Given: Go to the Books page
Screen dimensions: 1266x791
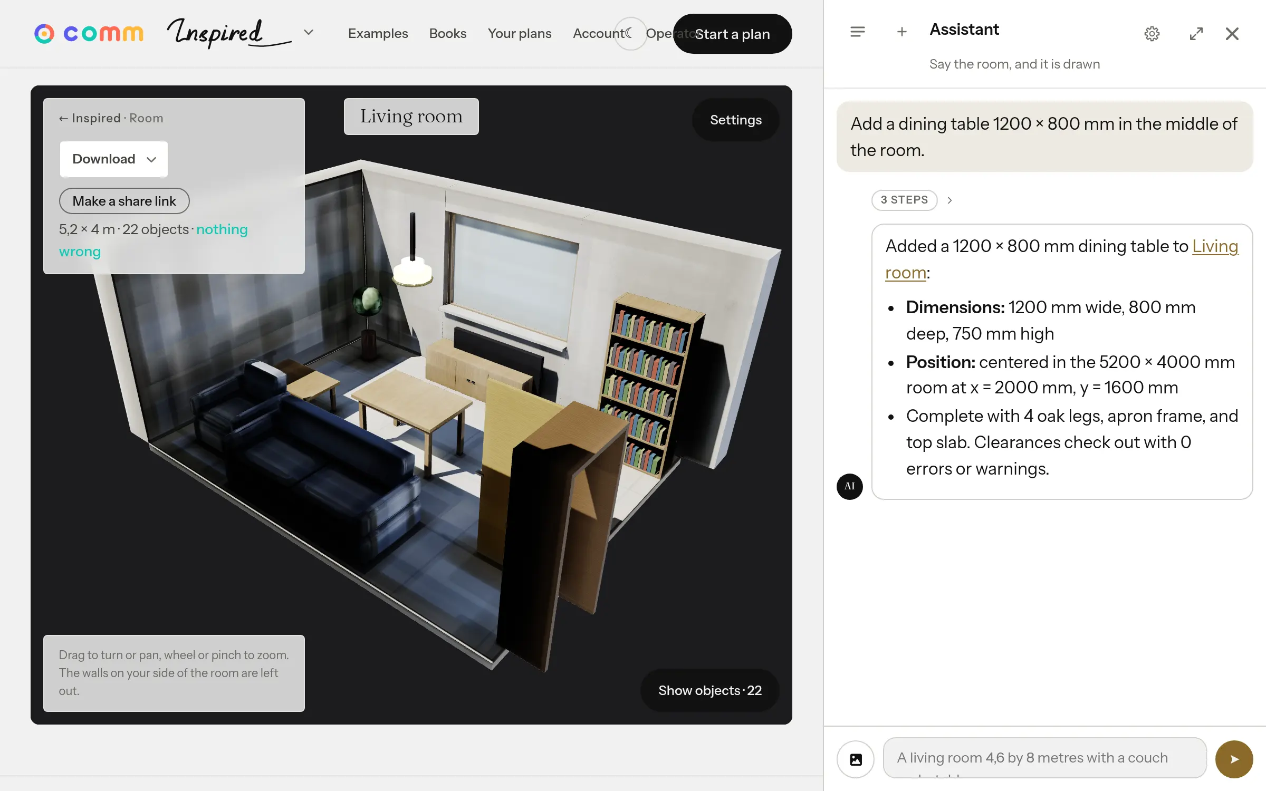Looking at the screenshot, I should coord(447,34).
